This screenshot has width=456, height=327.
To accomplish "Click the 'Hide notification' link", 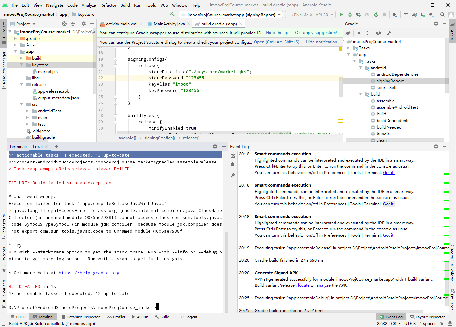I will pos(321,42).
